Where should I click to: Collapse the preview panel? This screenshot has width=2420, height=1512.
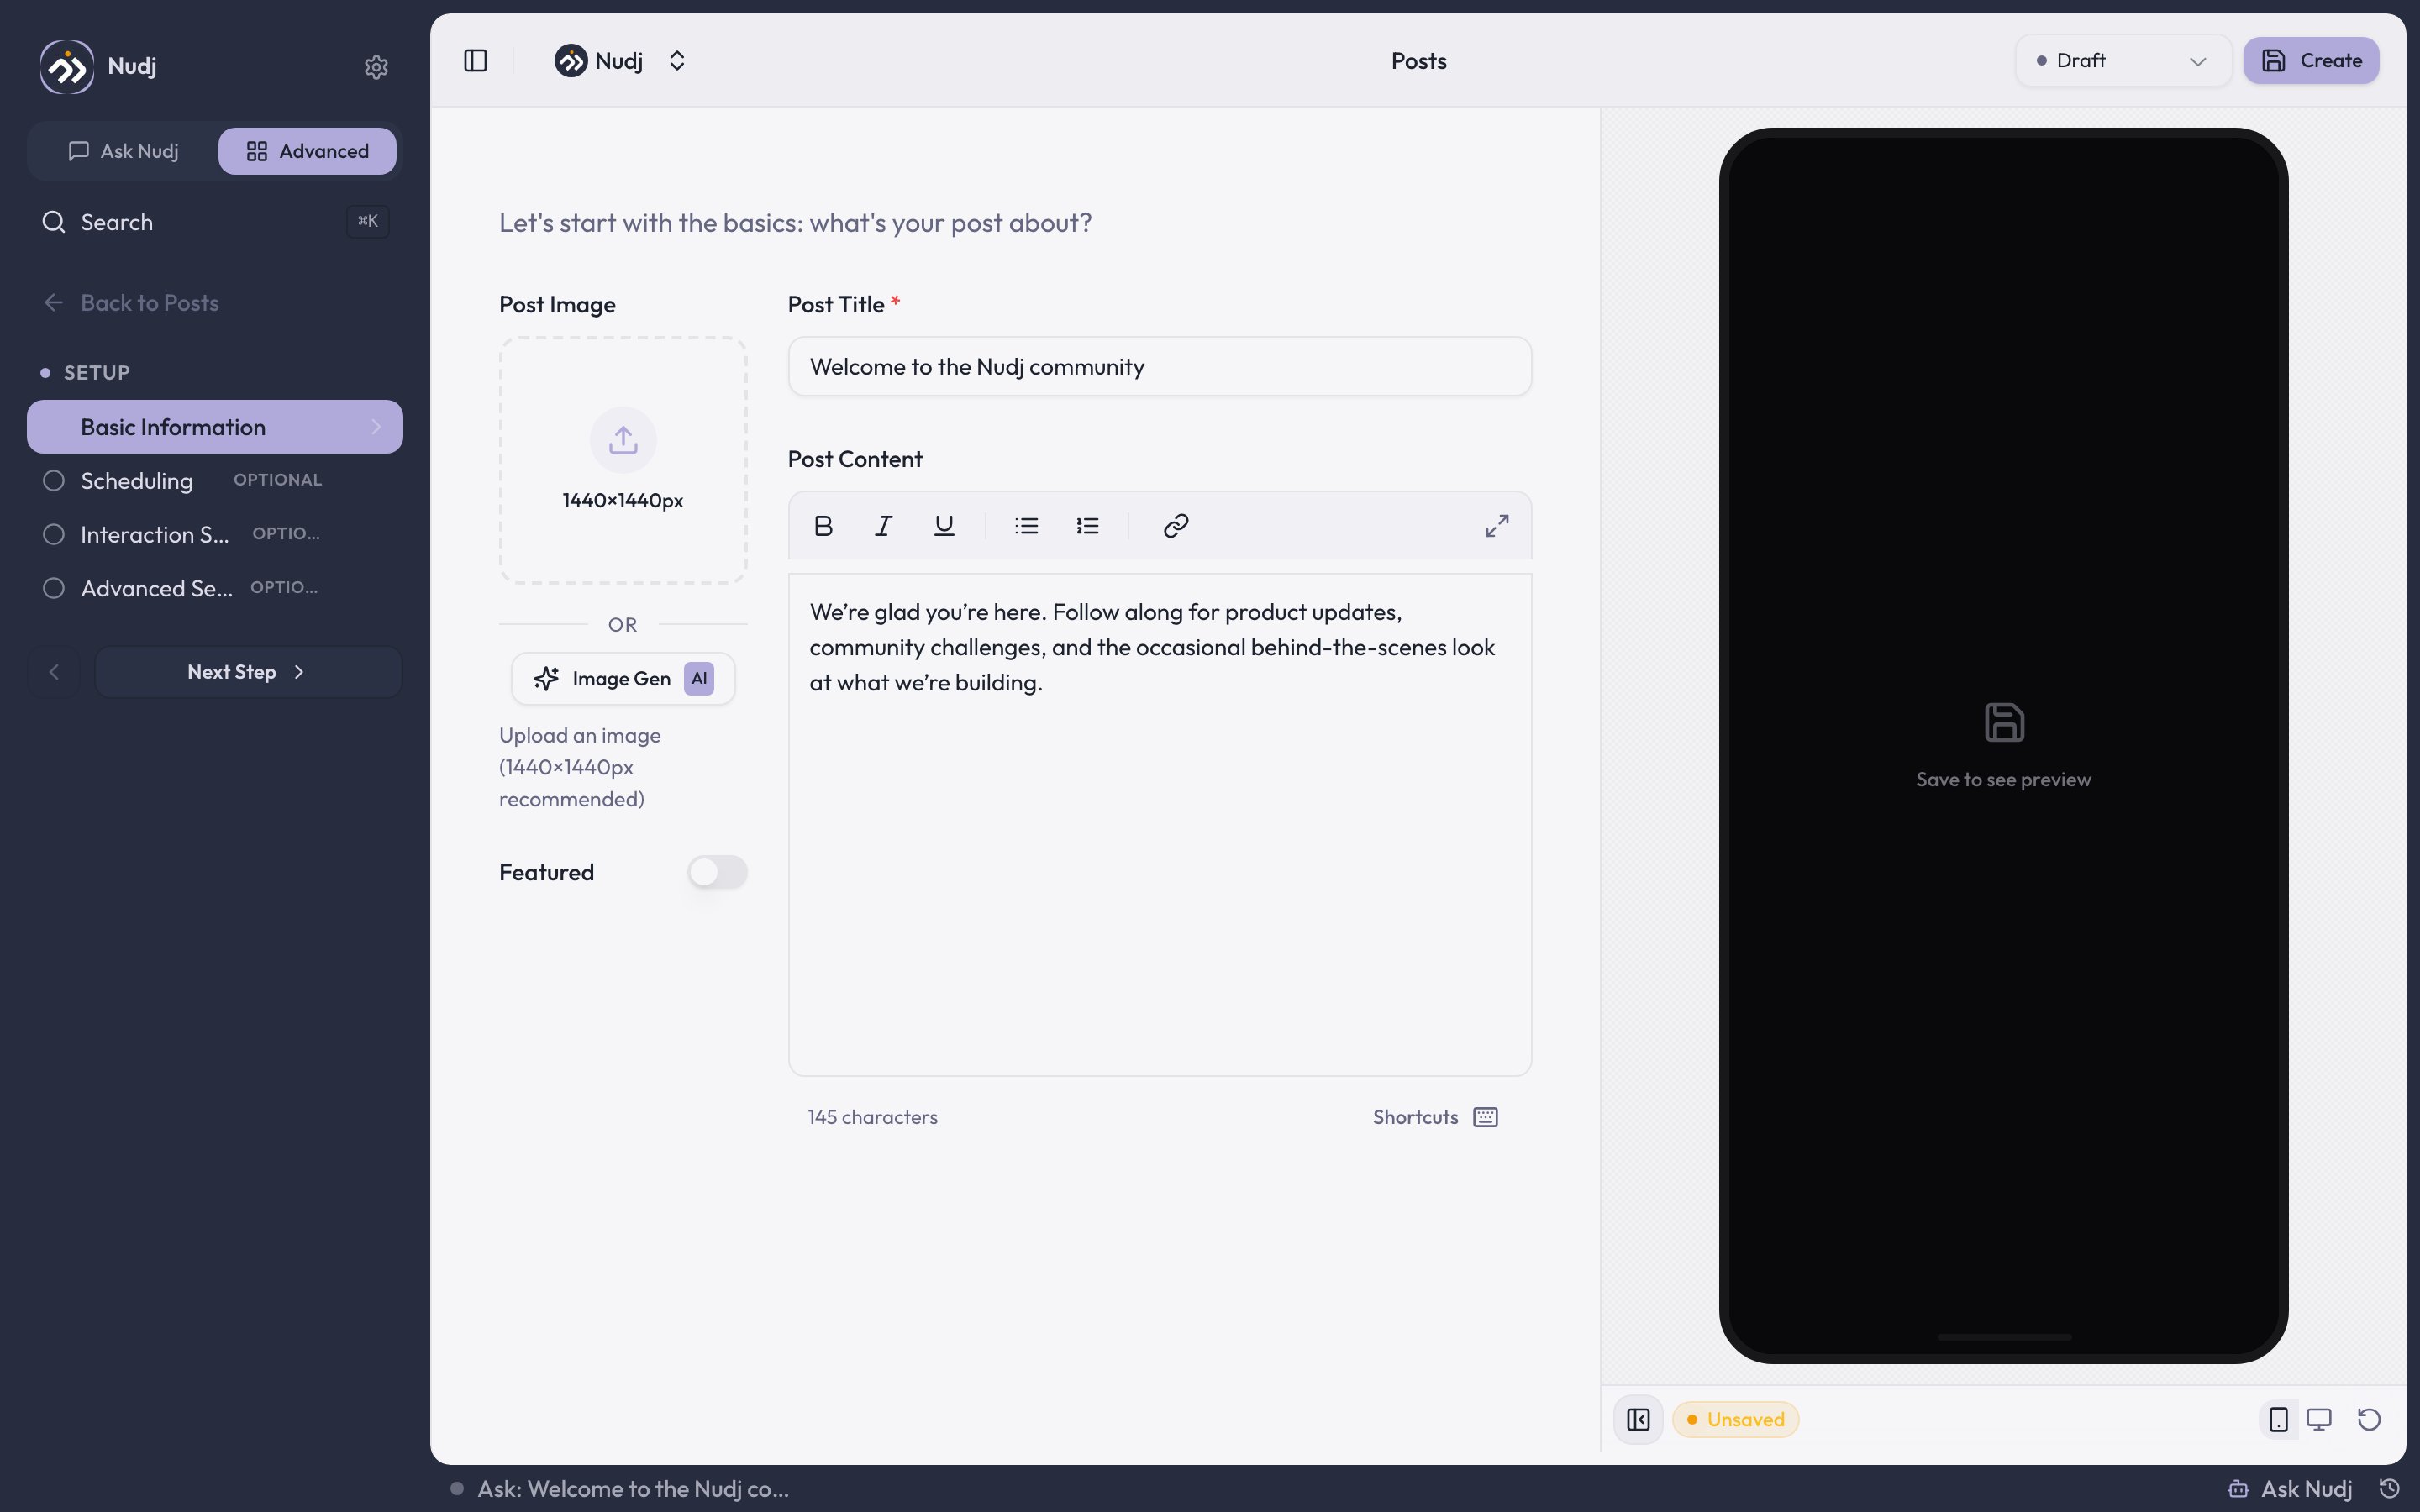[1638, 1420]
